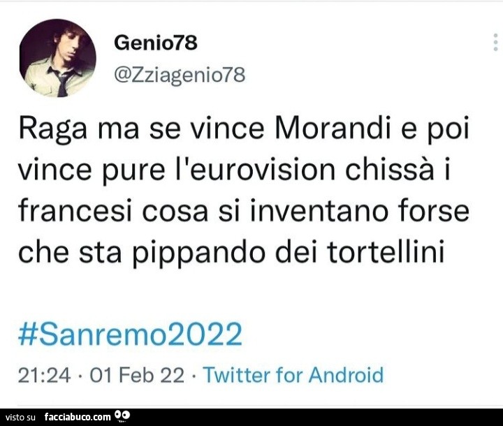Click the facciabuco eyes mascot icon
This screenshot has width=503, height=426.
(x=122, y=416)
